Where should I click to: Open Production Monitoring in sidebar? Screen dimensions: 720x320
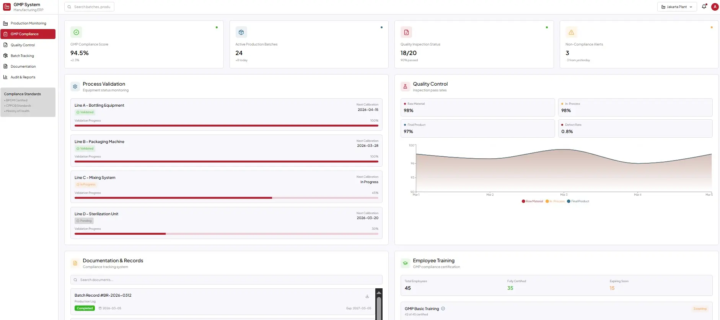point(28,23)
